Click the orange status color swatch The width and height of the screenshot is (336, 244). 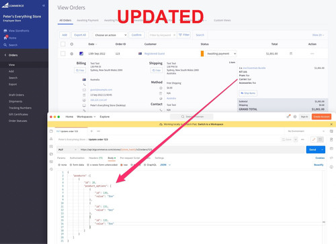[x=202, y=54]
